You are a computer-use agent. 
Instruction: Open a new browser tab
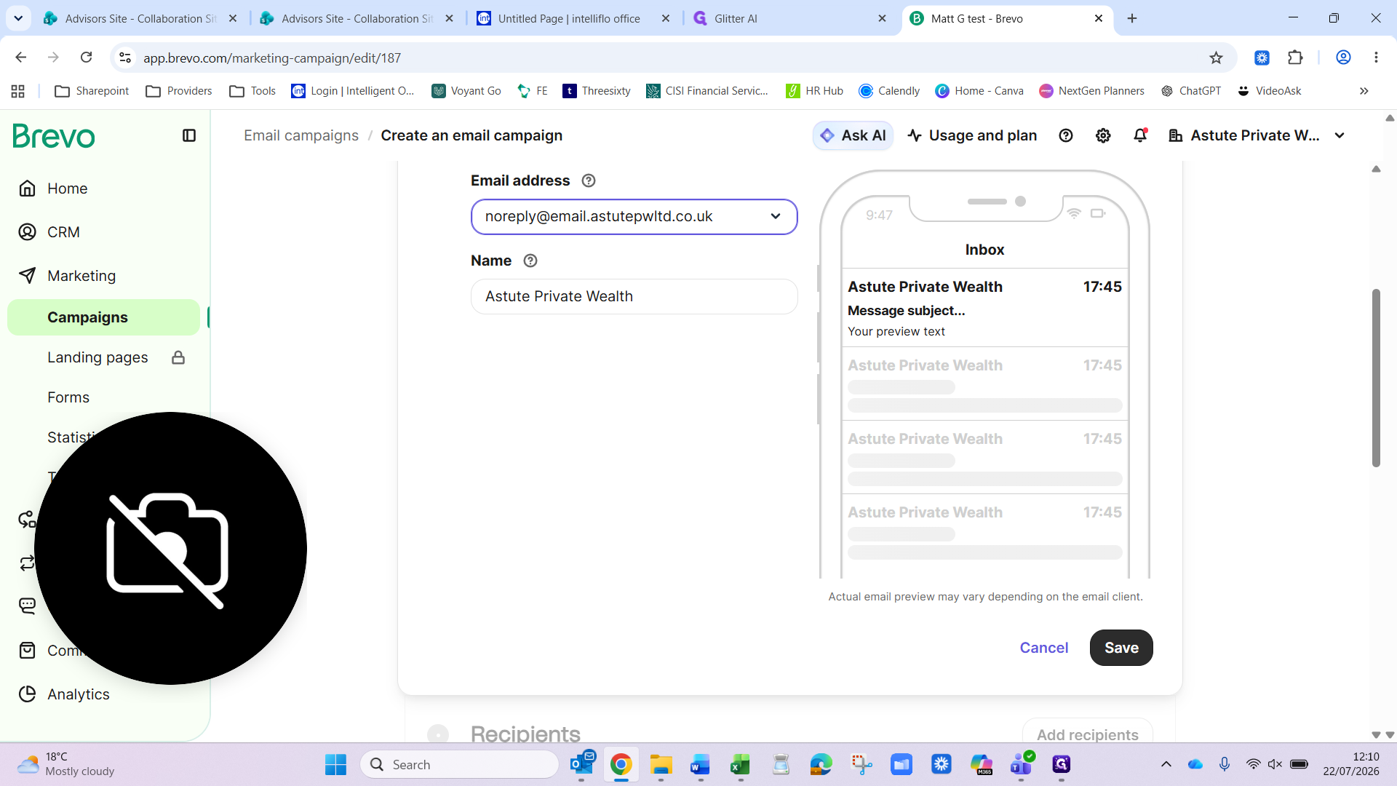(1132, 18)
